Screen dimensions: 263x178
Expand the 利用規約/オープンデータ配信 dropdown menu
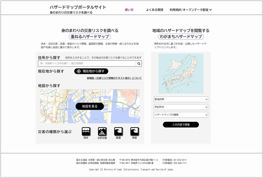191,10
